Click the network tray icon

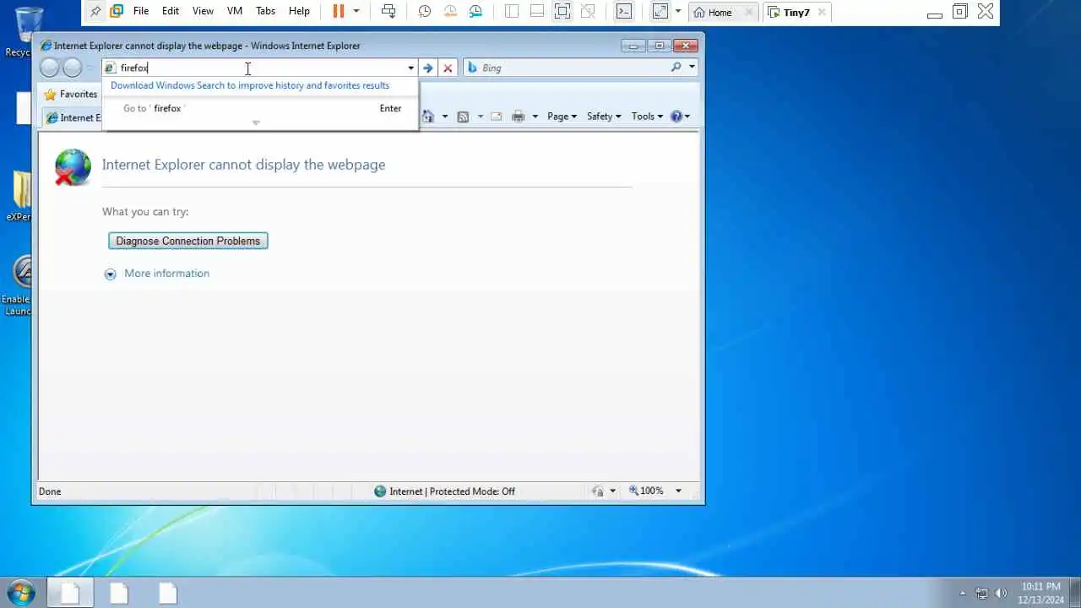pyautogui.click(x=982, y=593)
